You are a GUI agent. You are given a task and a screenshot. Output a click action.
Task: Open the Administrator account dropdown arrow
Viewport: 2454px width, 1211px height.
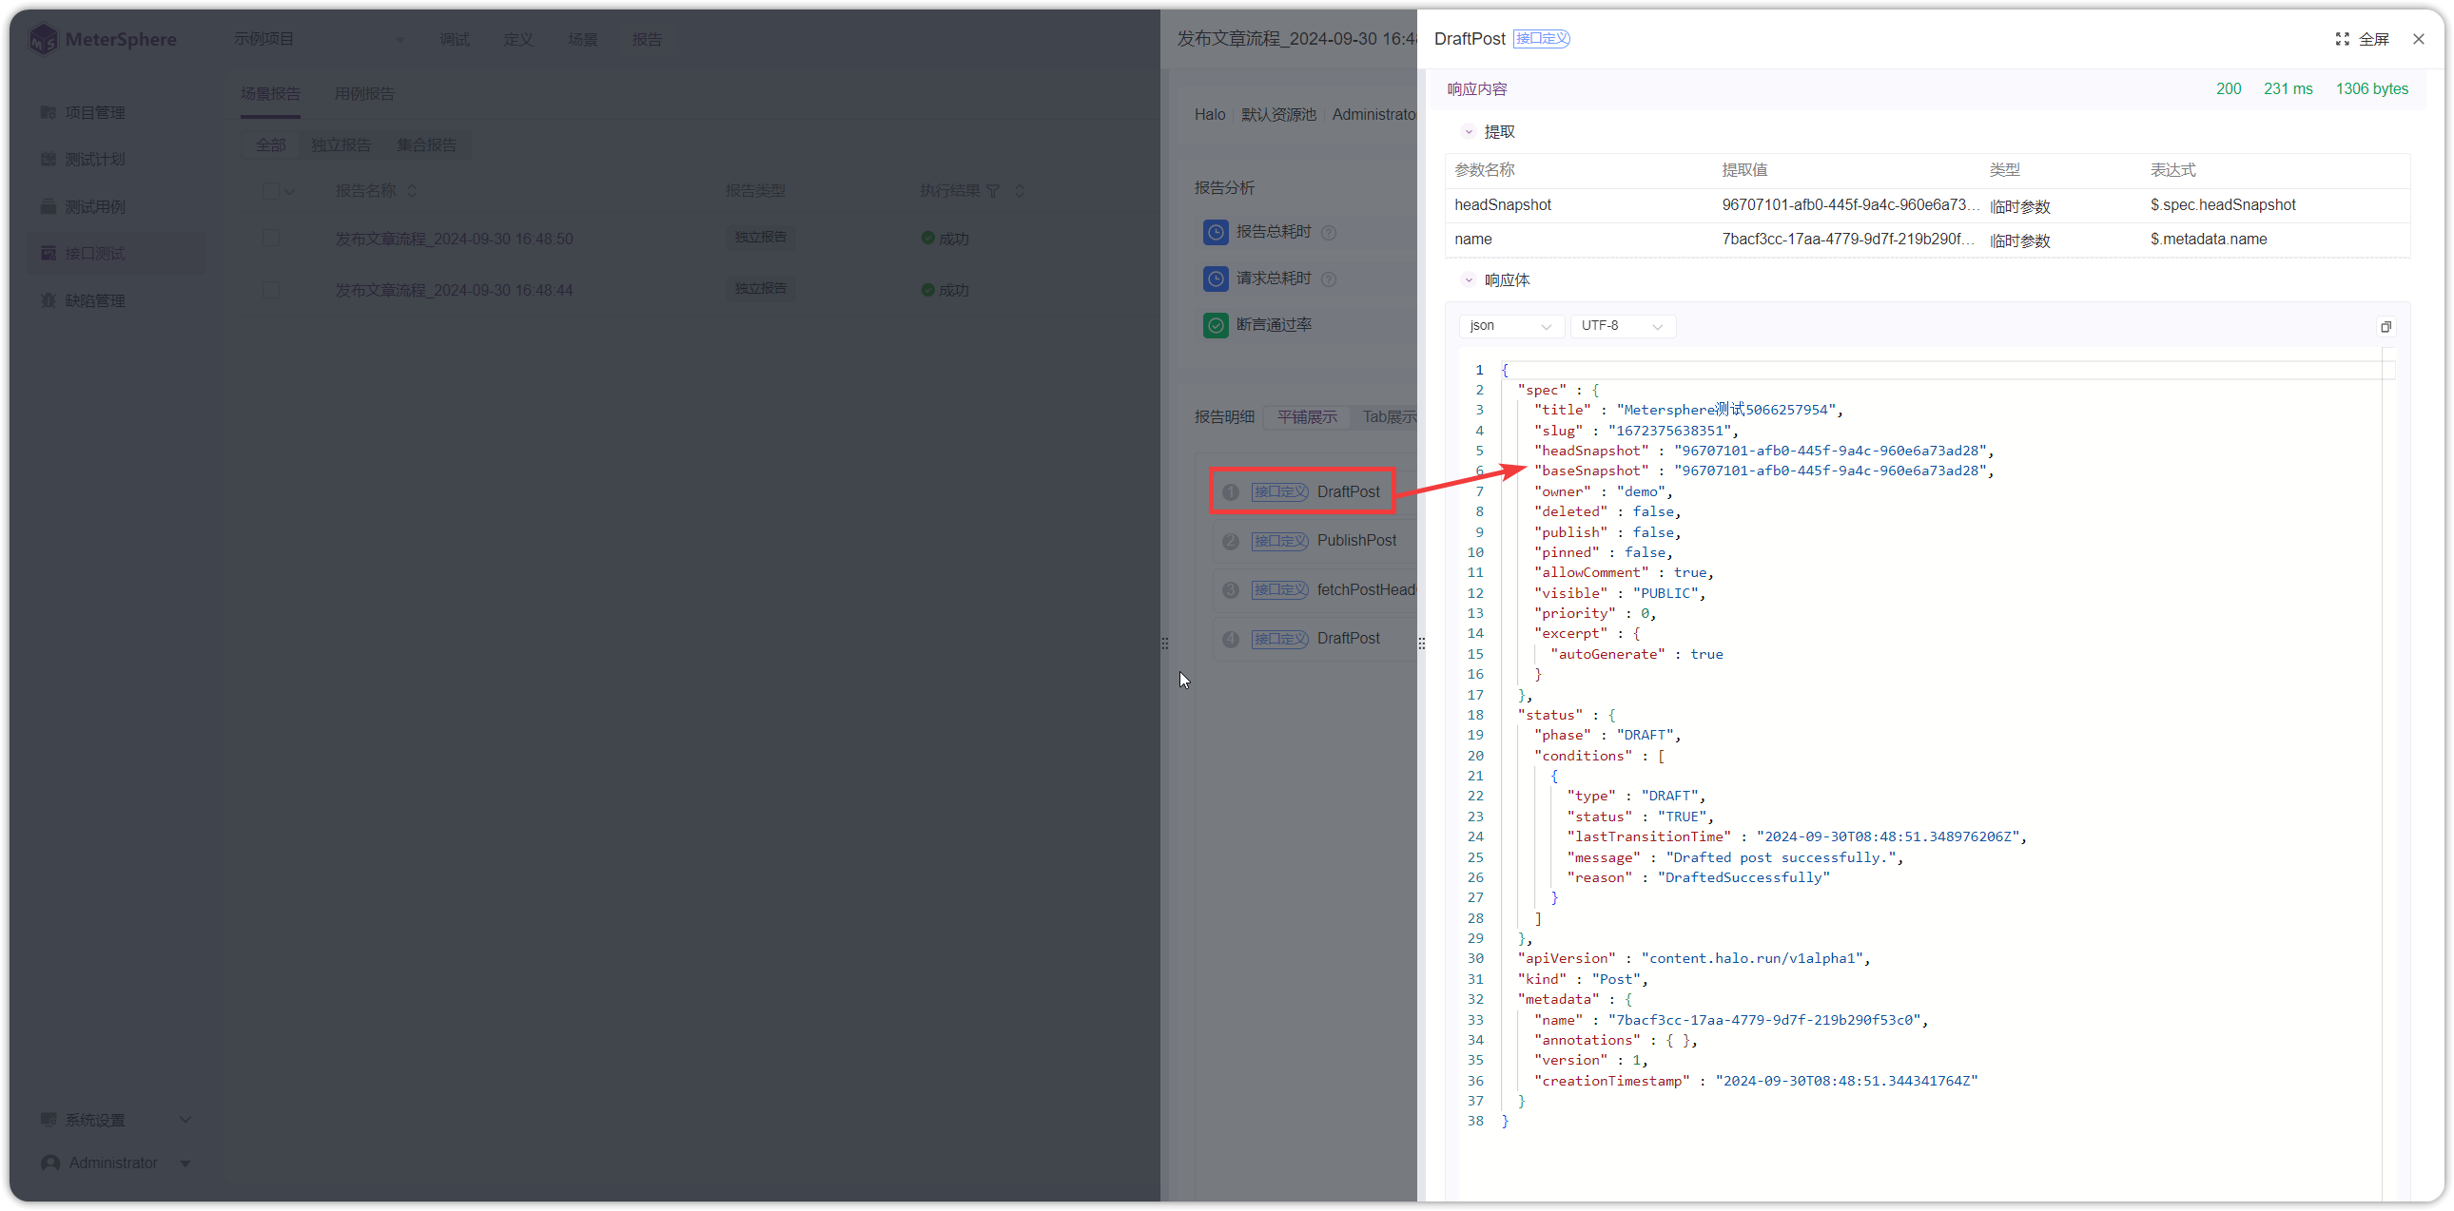(185, 1163)
